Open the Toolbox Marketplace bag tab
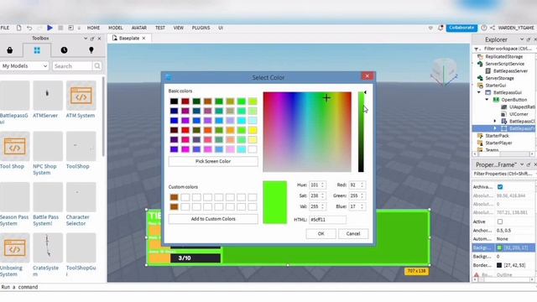 [10, 50]
